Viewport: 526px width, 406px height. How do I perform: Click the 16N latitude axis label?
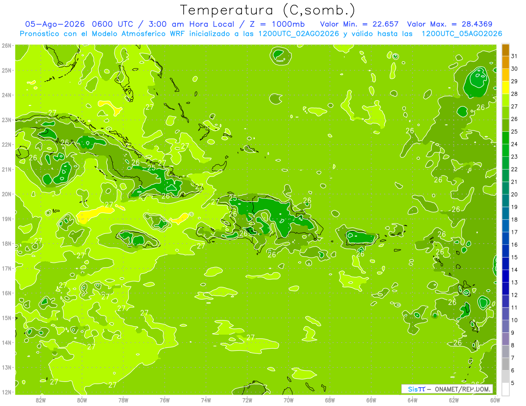coord(7,293)
